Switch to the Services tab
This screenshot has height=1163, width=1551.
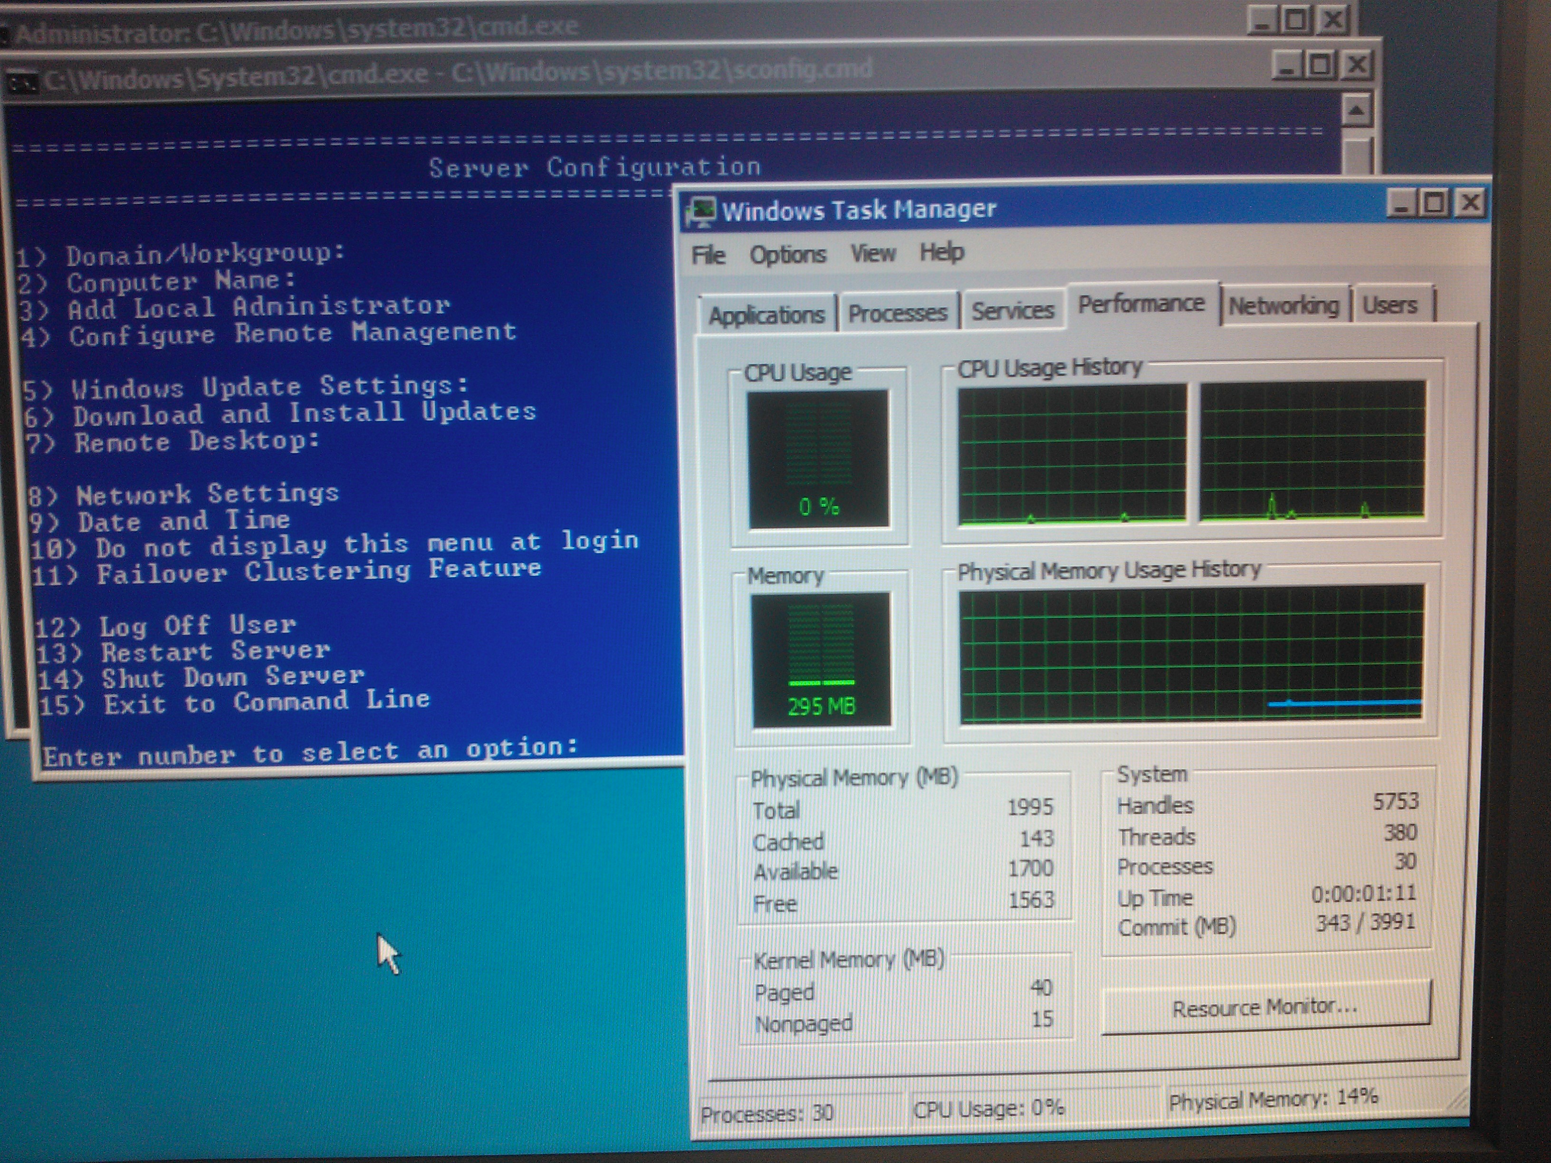[1013, 311]
